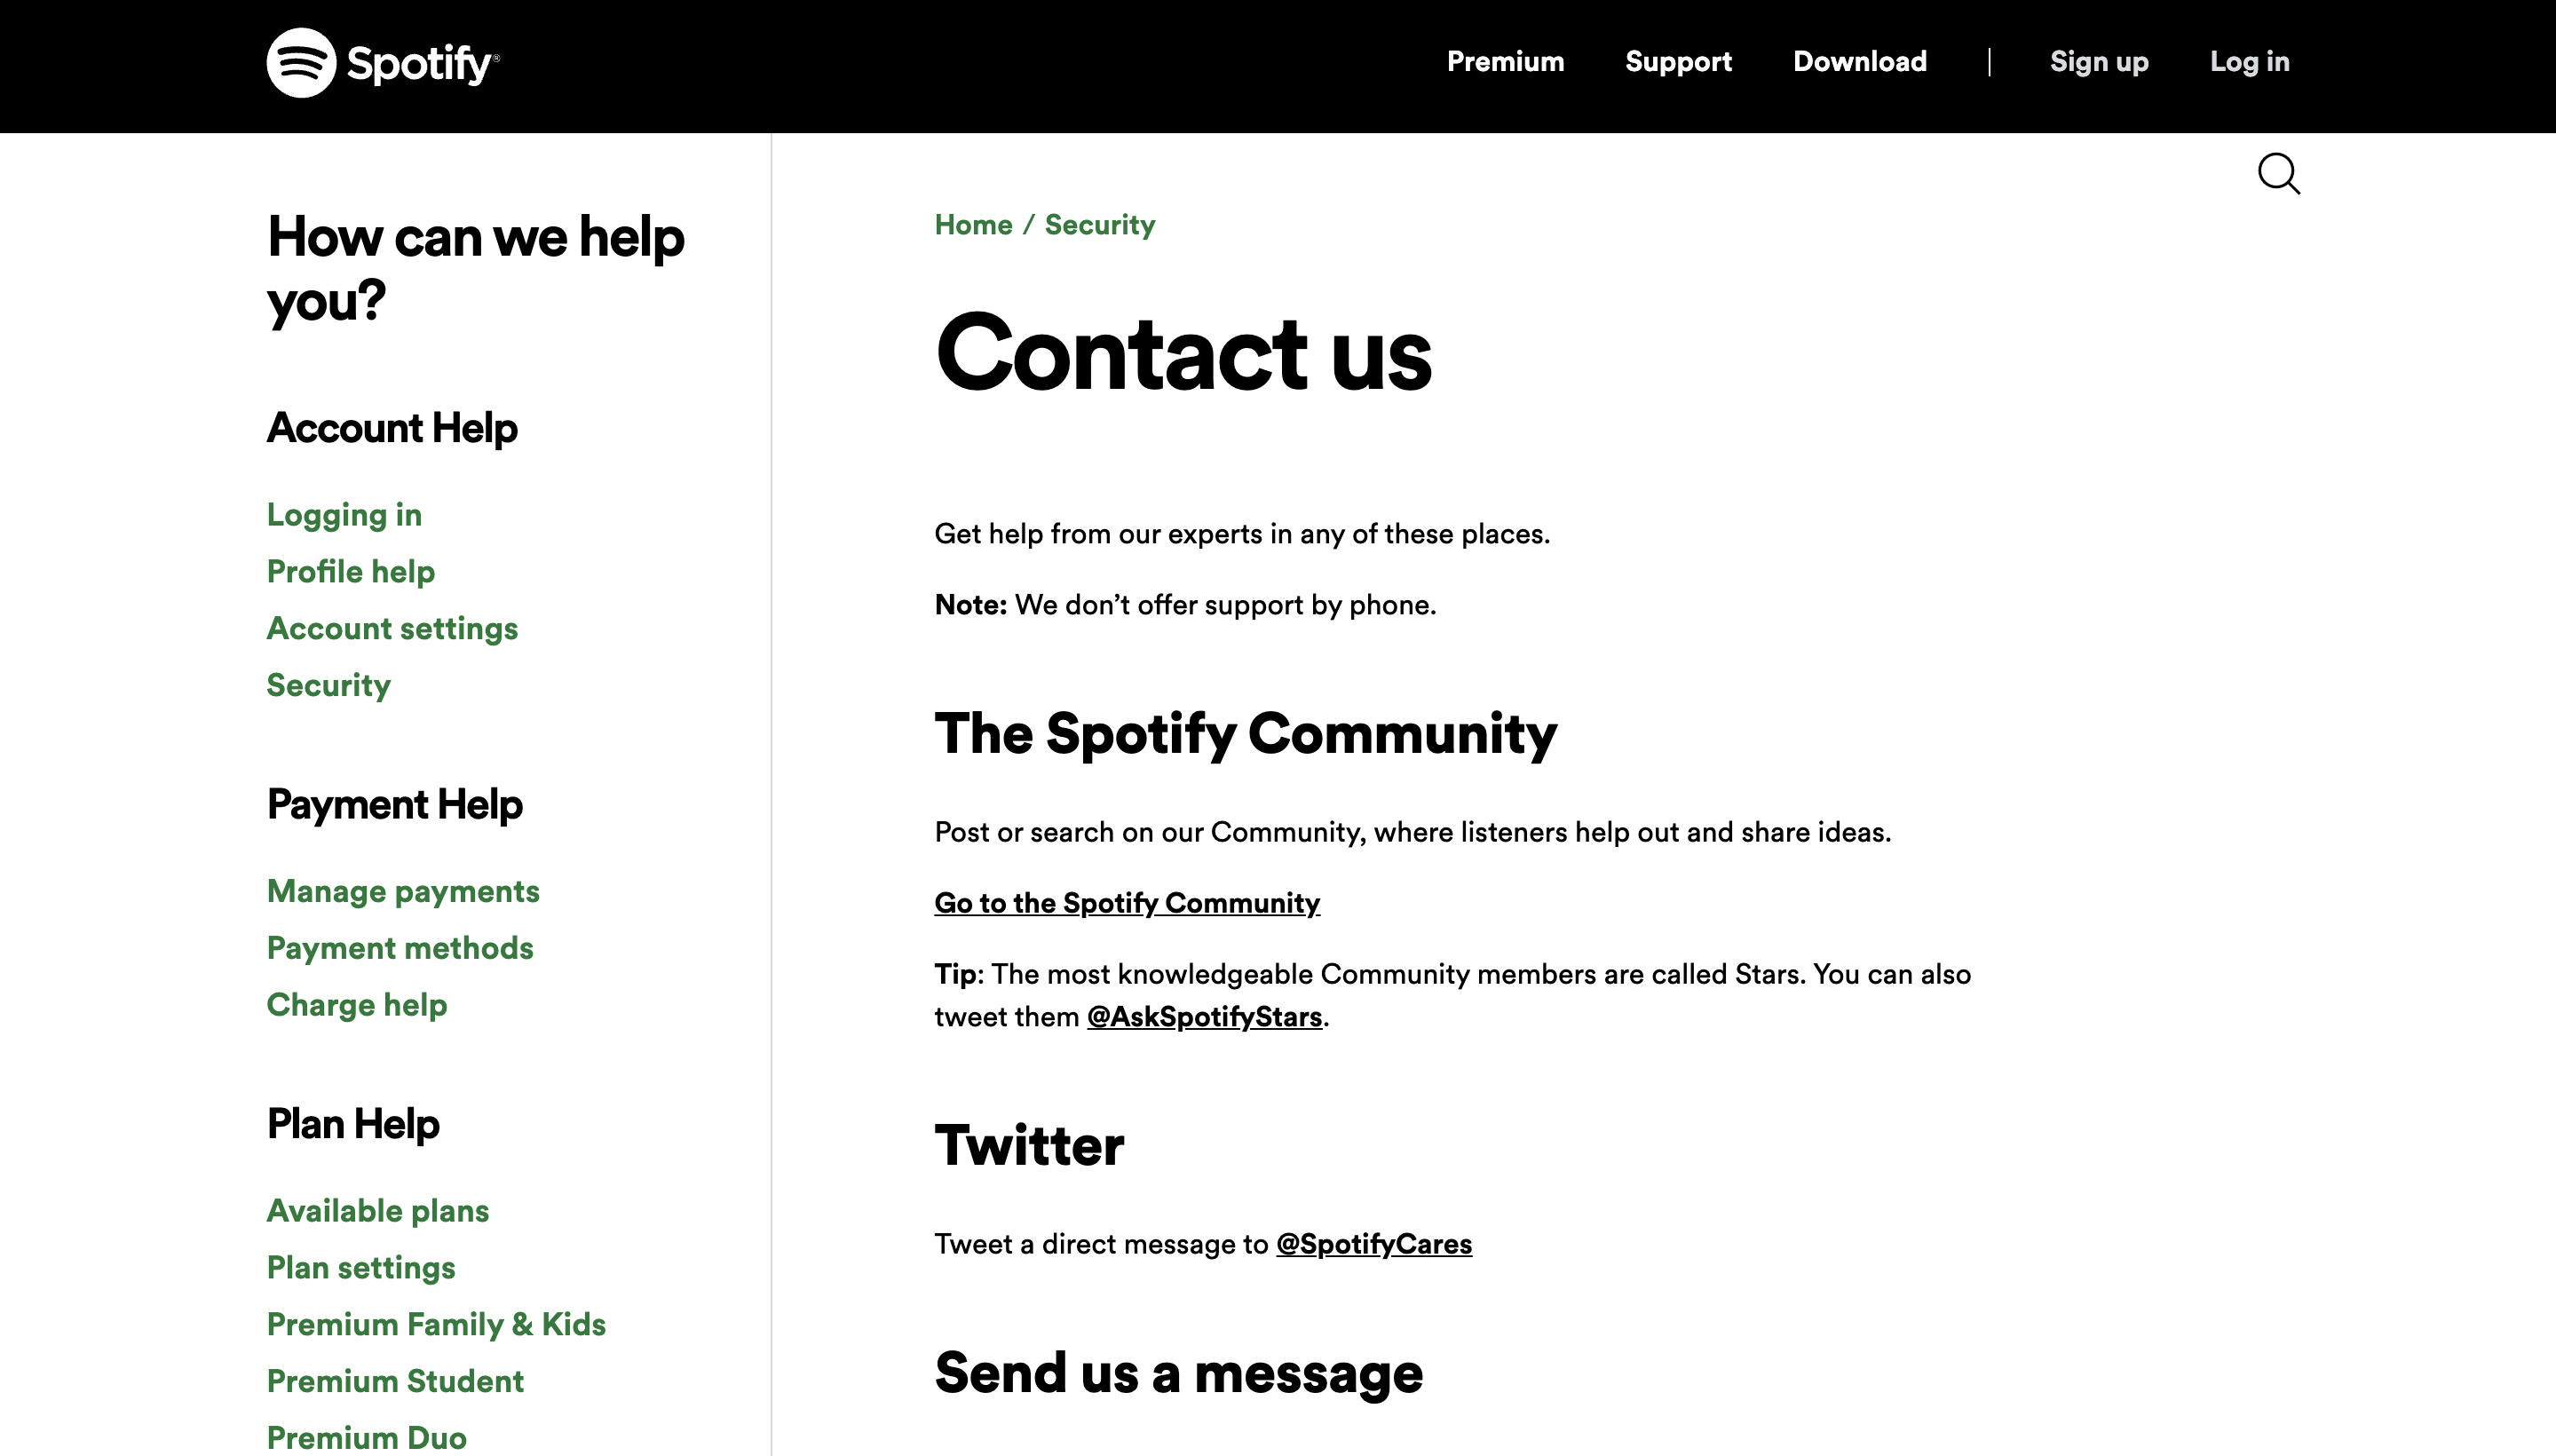Viewport: 2556px width, 1456px height.
Task: Click the Premium navigation icon
Action: (x=1507, y=61)
